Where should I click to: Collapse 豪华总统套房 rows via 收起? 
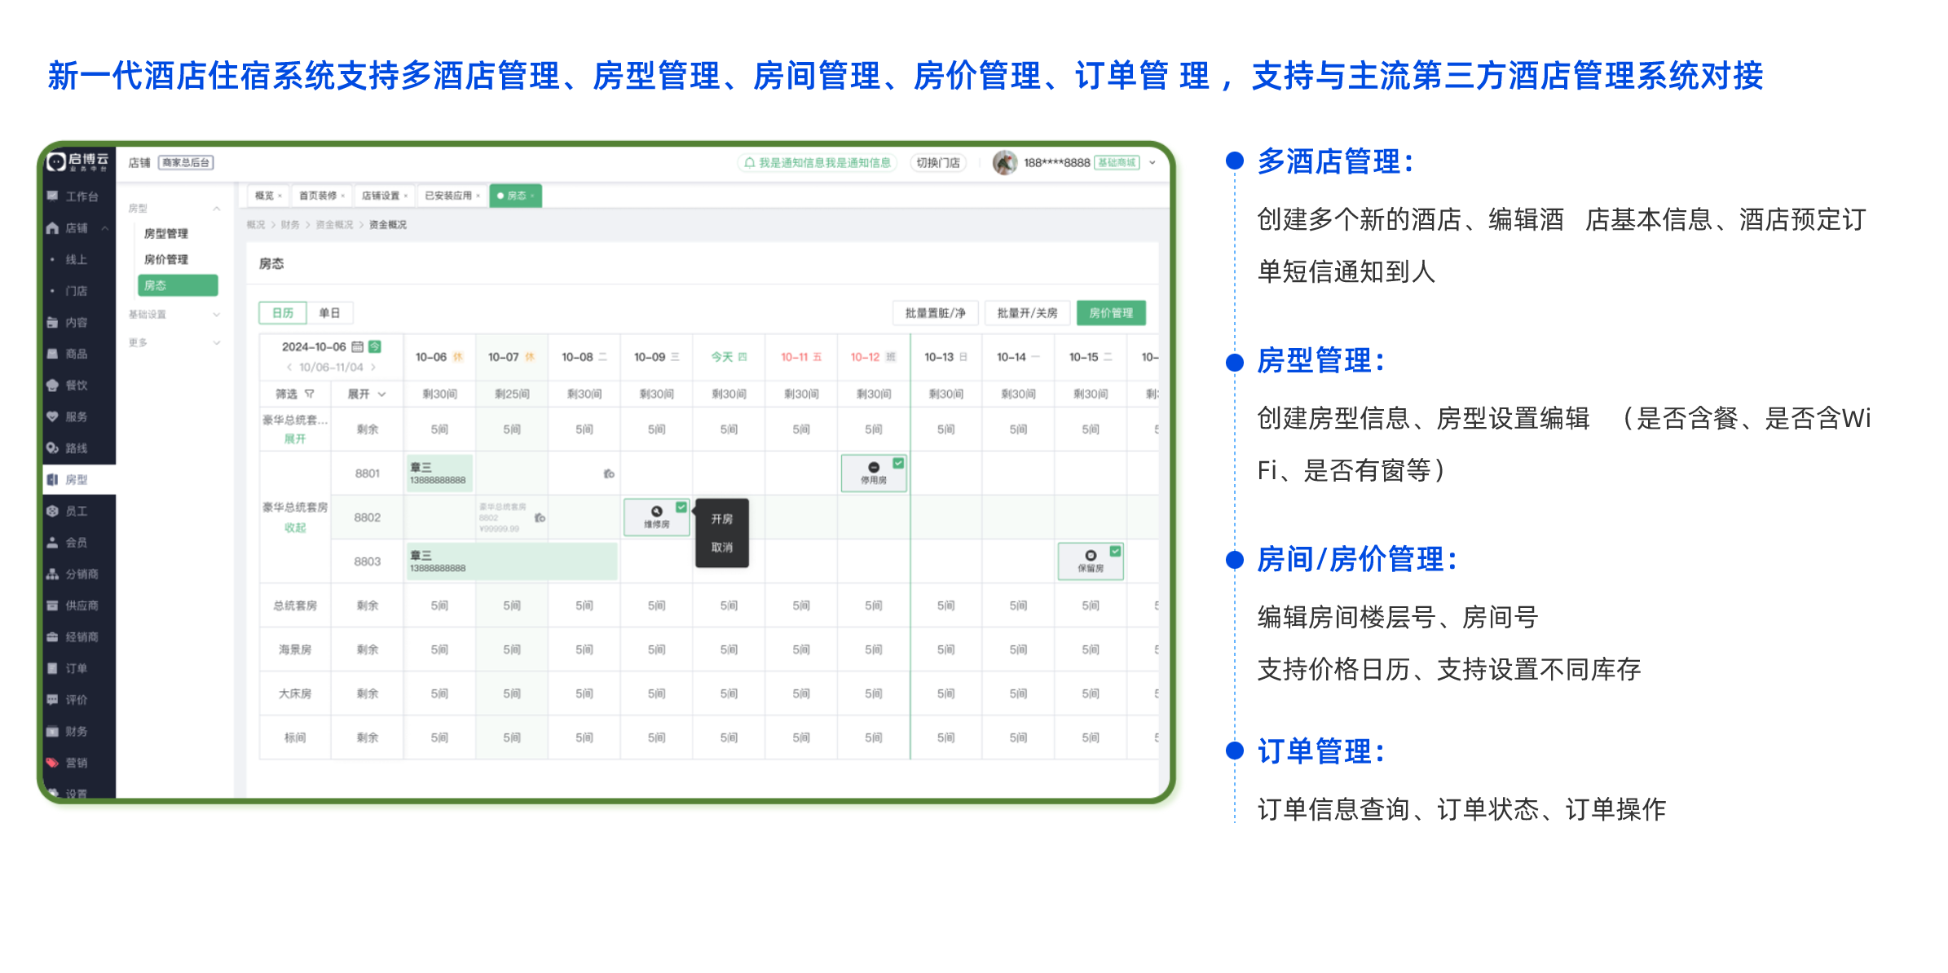pos(295,527)
